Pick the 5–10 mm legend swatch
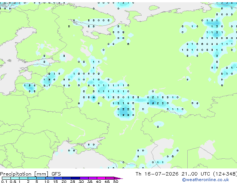This screenshot has height=183, width=237. click(x=41, y=178)
